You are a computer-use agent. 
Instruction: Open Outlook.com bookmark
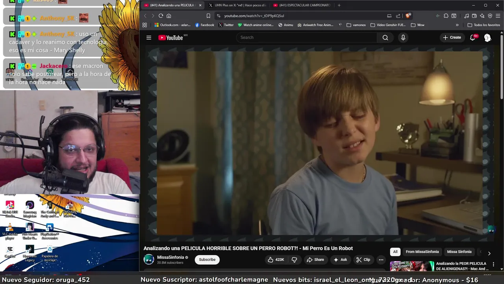point(172,25)
